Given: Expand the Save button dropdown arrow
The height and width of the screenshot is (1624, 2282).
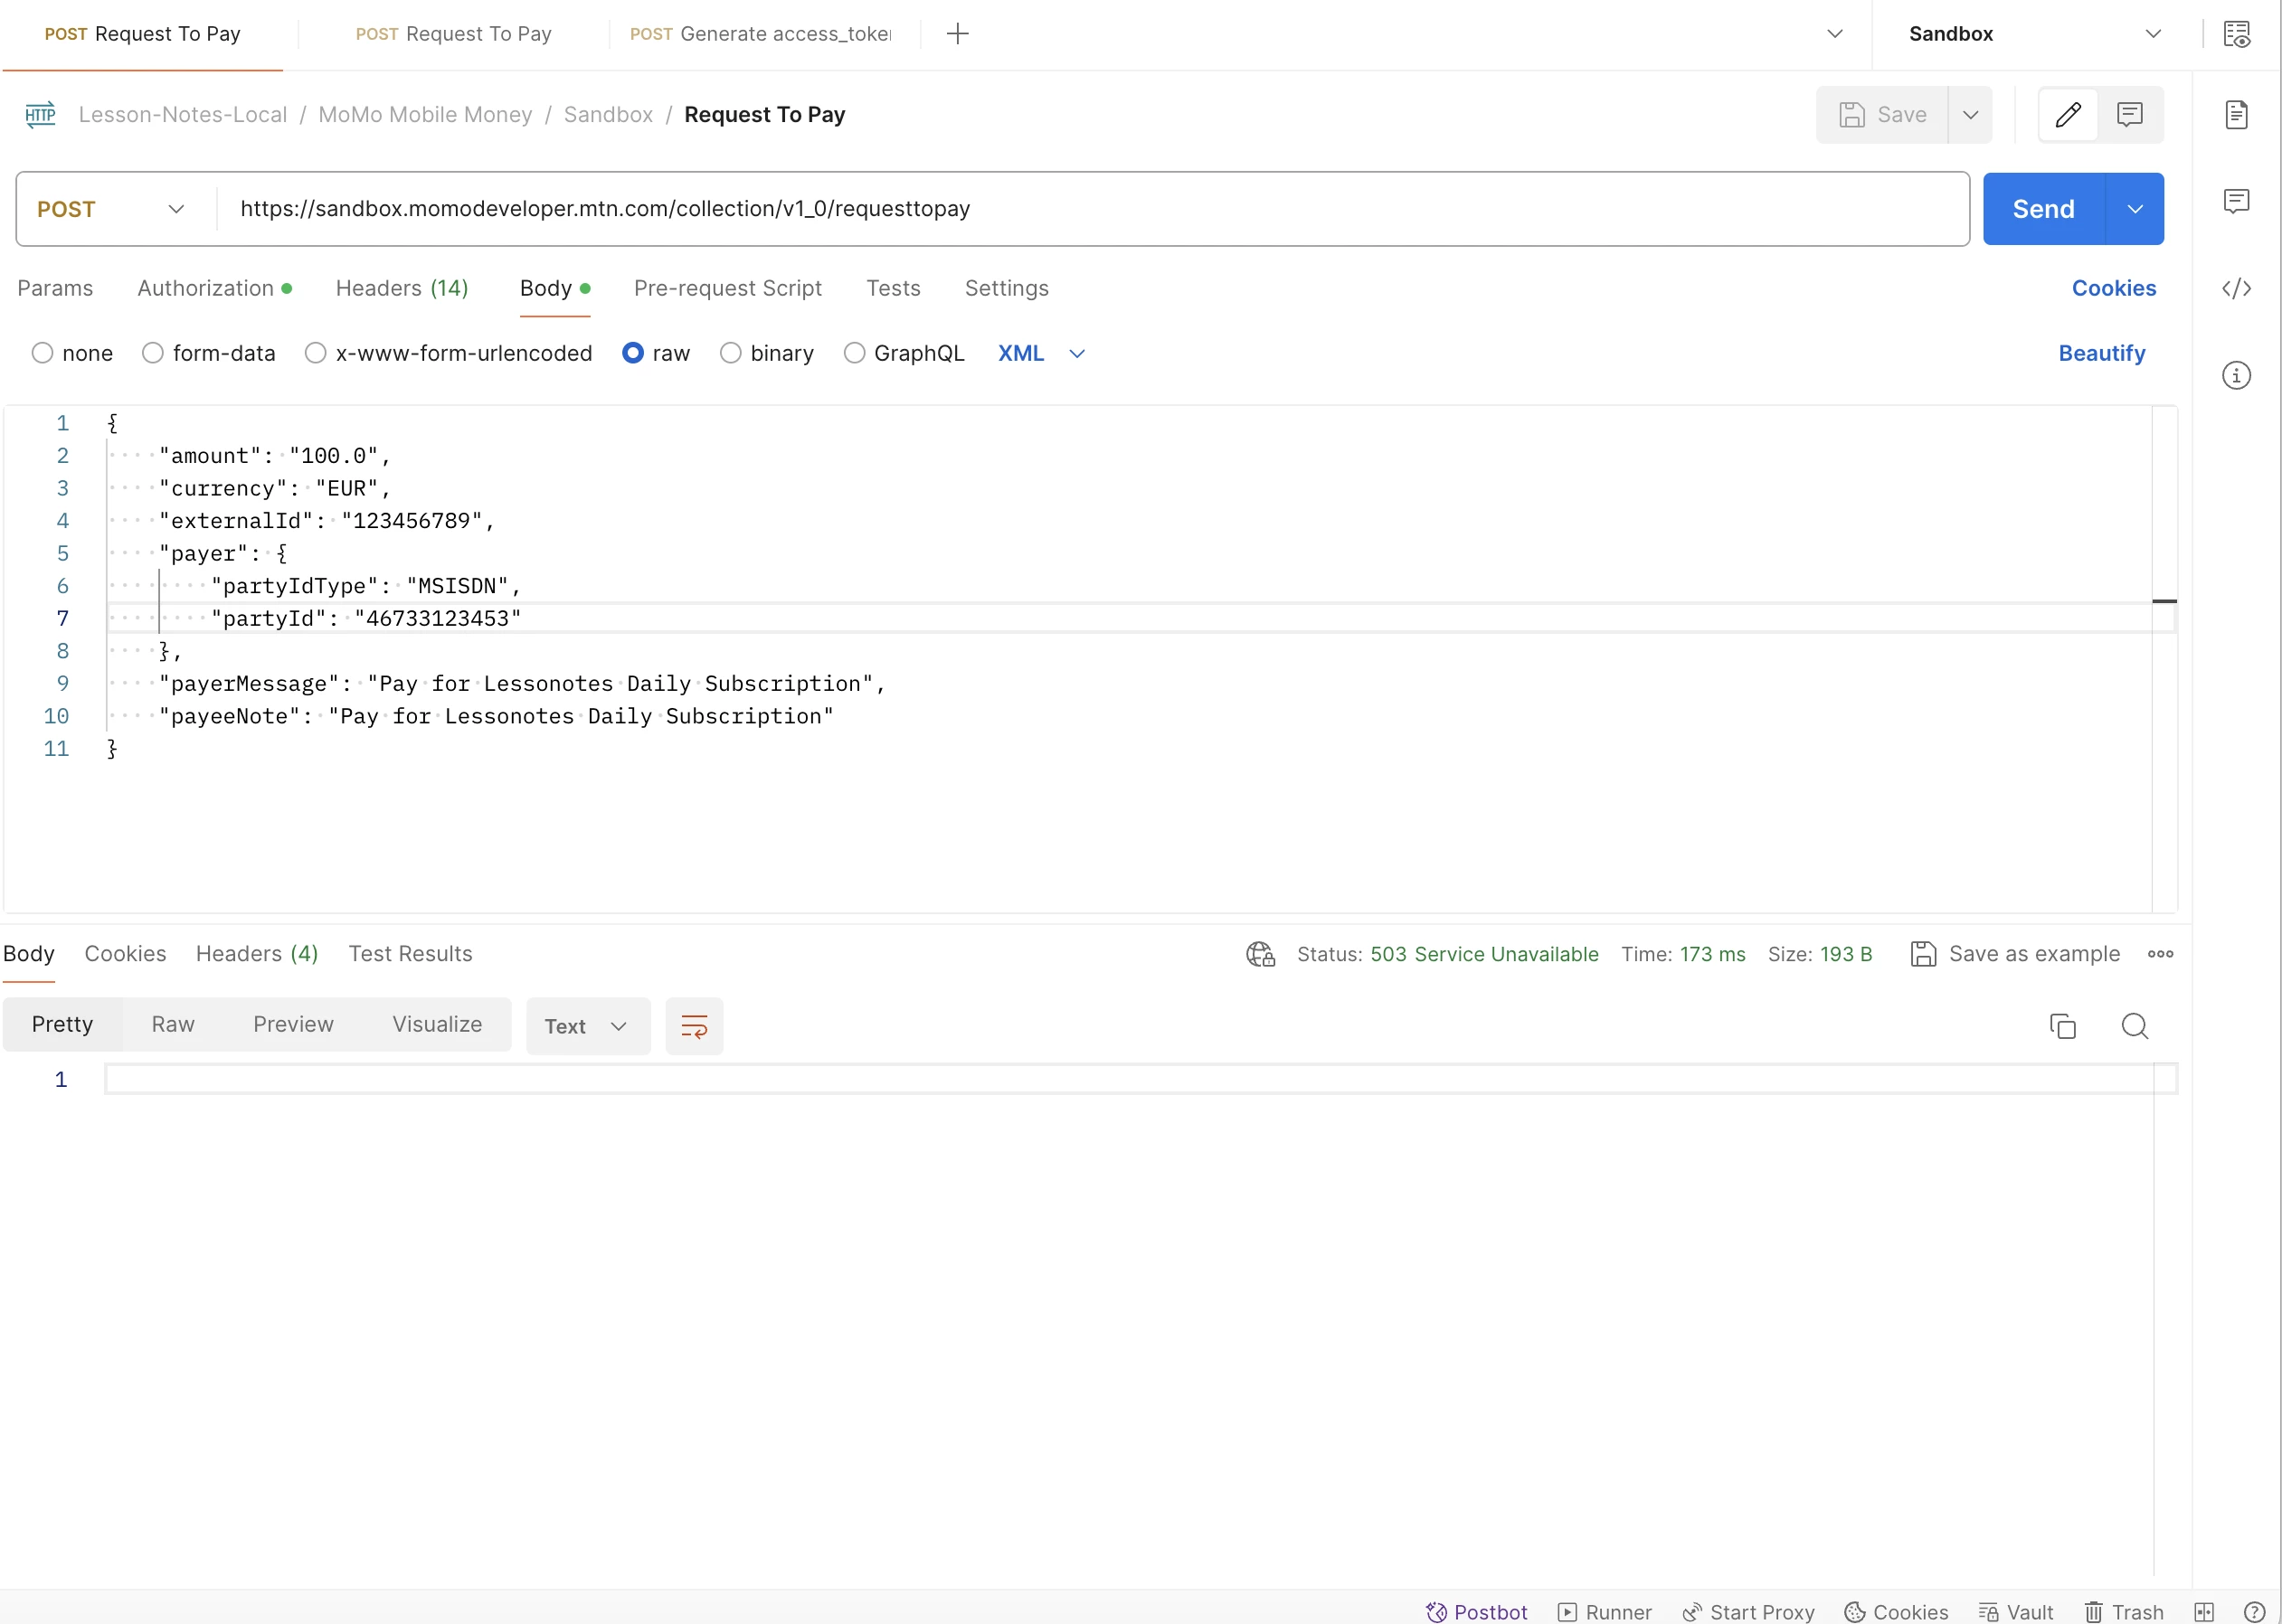Looking at the screenshot, I should click(x=1970, y=115).
